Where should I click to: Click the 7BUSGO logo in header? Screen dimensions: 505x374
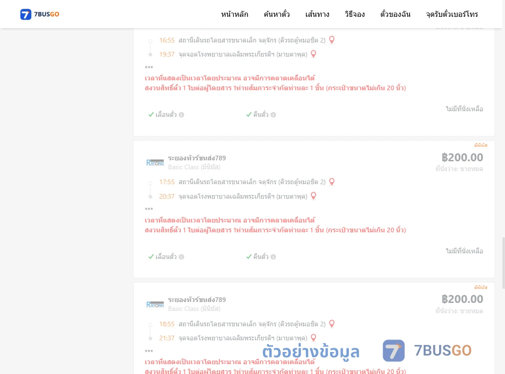[40, 14]
